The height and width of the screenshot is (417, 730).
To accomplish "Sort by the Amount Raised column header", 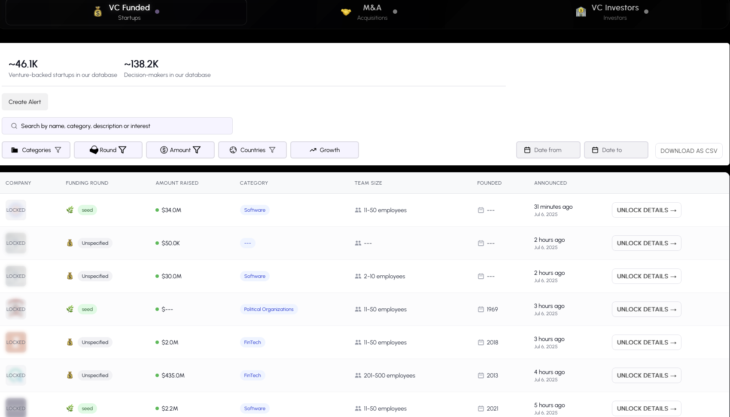I will (177, 183).
